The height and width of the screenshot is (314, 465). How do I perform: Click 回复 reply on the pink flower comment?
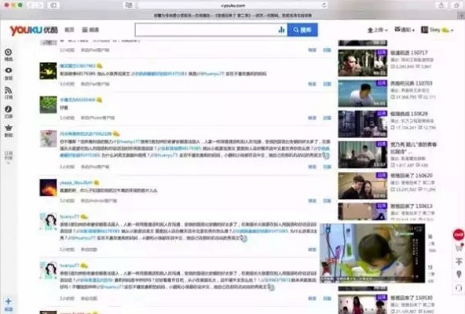coord(327,166)
